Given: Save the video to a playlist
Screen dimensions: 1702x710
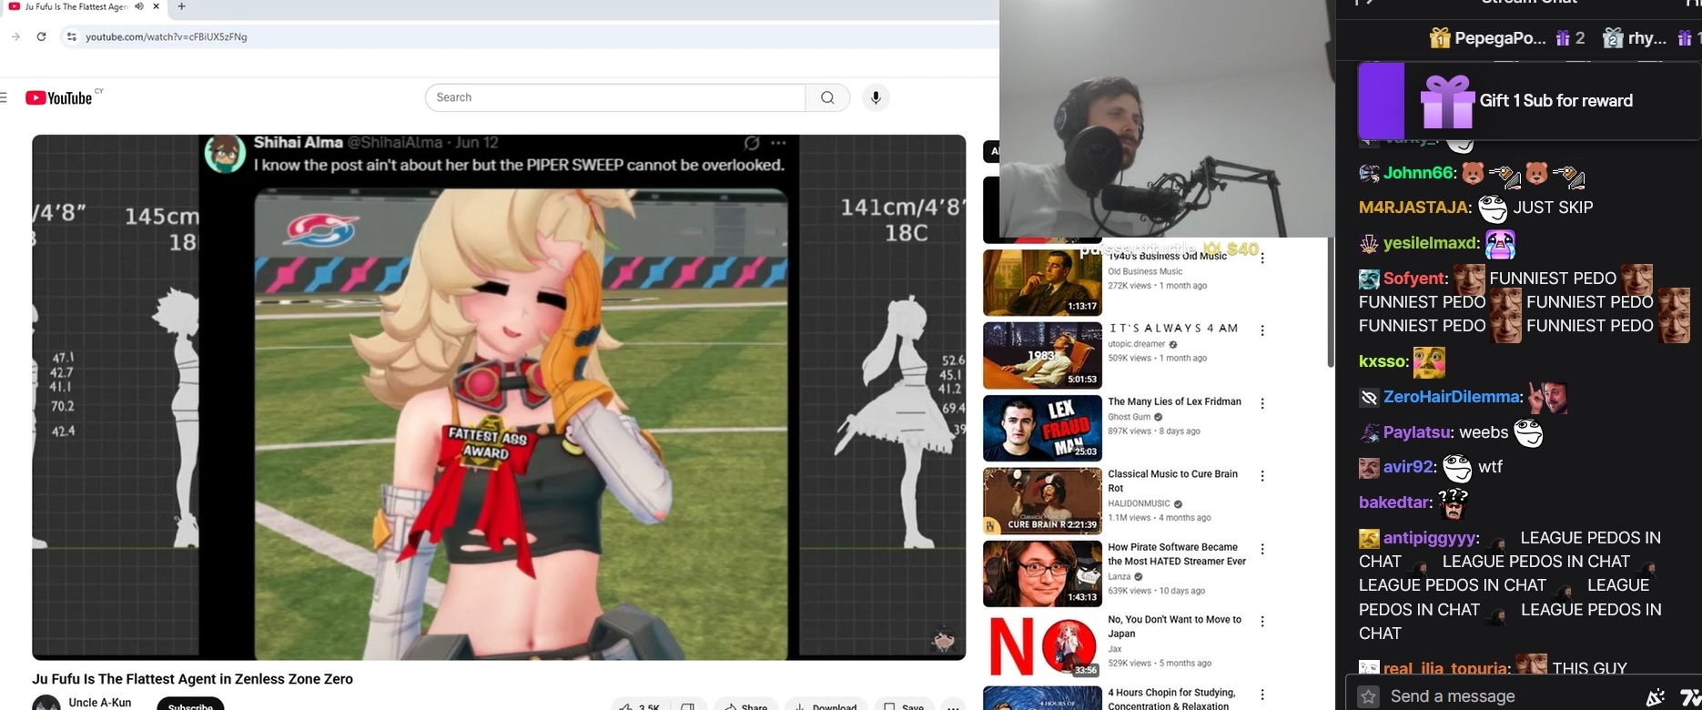Looking at the screenshot, I should pos(905,705).
